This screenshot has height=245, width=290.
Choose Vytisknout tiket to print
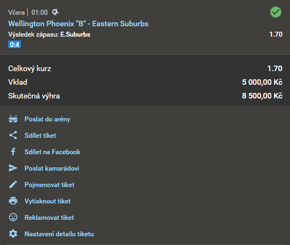pos(48,201)
